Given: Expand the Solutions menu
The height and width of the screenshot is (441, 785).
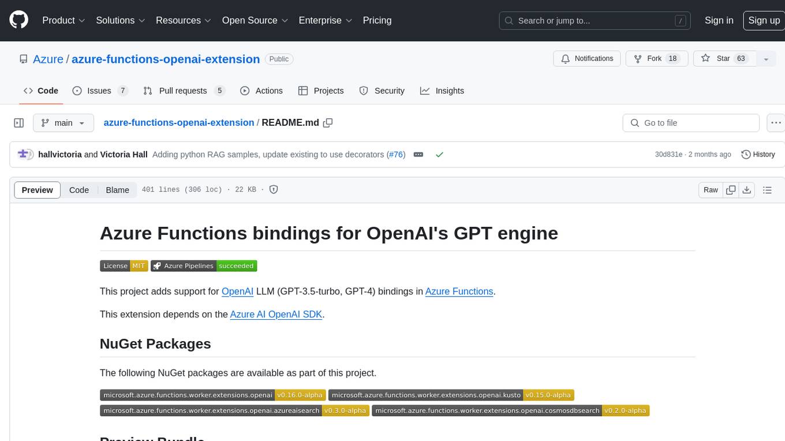Looking at the screenshot, I should click(x=120, y=20).
